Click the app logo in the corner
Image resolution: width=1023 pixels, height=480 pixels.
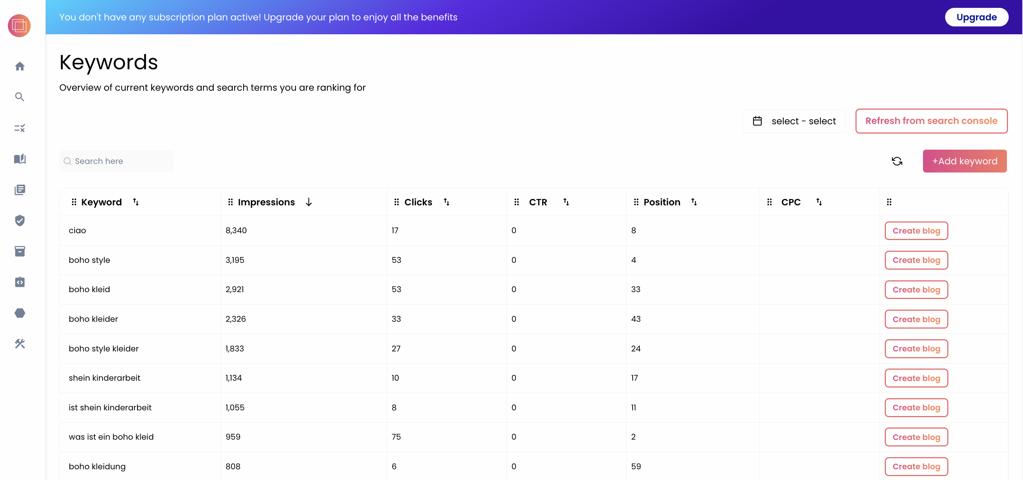coord(19,26)
